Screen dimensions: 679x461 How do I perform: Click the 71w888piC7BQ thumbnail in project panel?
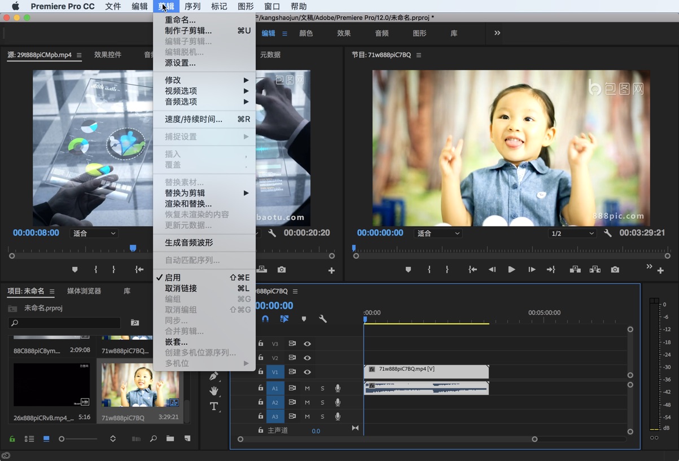point(140,387)
